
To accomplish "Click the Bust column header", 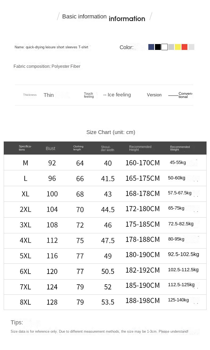I will pyautogui.click(x=51, y=148).
